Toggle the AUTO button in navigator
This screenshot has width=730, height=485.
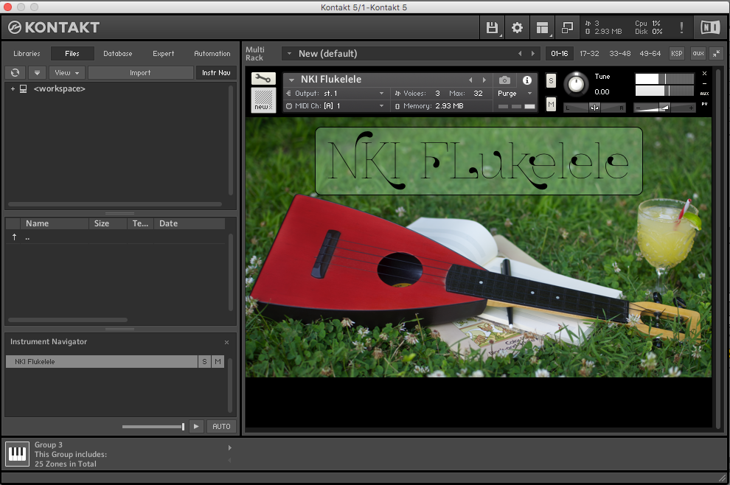(x=221, y=426)
